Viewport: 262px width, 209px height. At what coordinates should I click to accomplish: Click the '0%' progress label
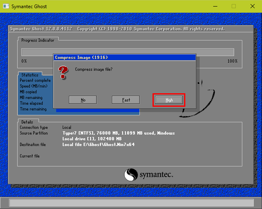[24, 61]
